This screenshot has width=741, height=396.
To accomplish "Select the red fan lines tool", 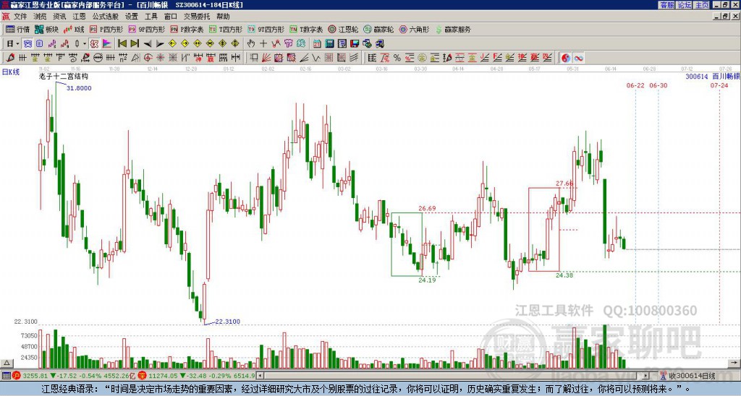I will [266, 58].
